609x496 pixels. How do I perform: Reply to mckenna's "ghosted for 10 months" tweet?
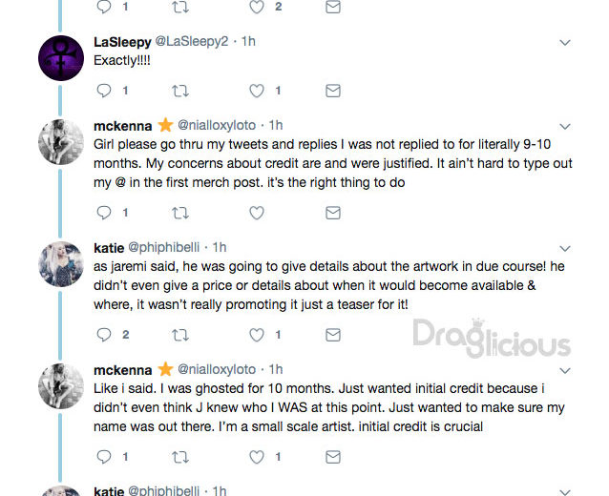(x=104, y=457)
